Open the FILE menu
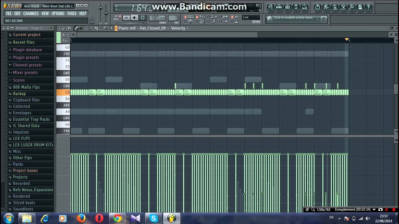The image size is (399, 224). point(9,13)
